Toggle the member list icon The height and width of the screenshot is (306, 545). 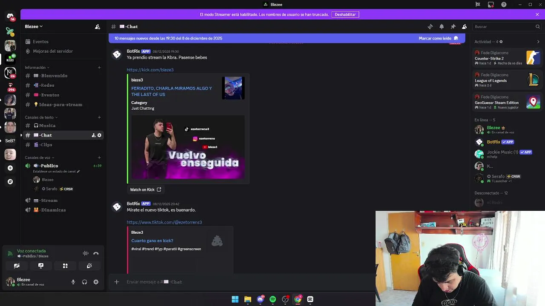(465, 26)
